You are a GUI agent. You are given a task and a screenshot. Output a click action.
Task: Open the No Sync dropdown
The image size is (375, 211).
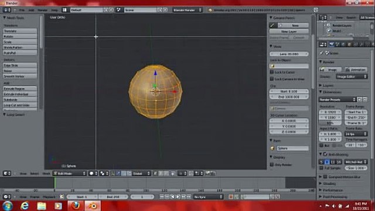pyautogui.click(x=208, y=197)
